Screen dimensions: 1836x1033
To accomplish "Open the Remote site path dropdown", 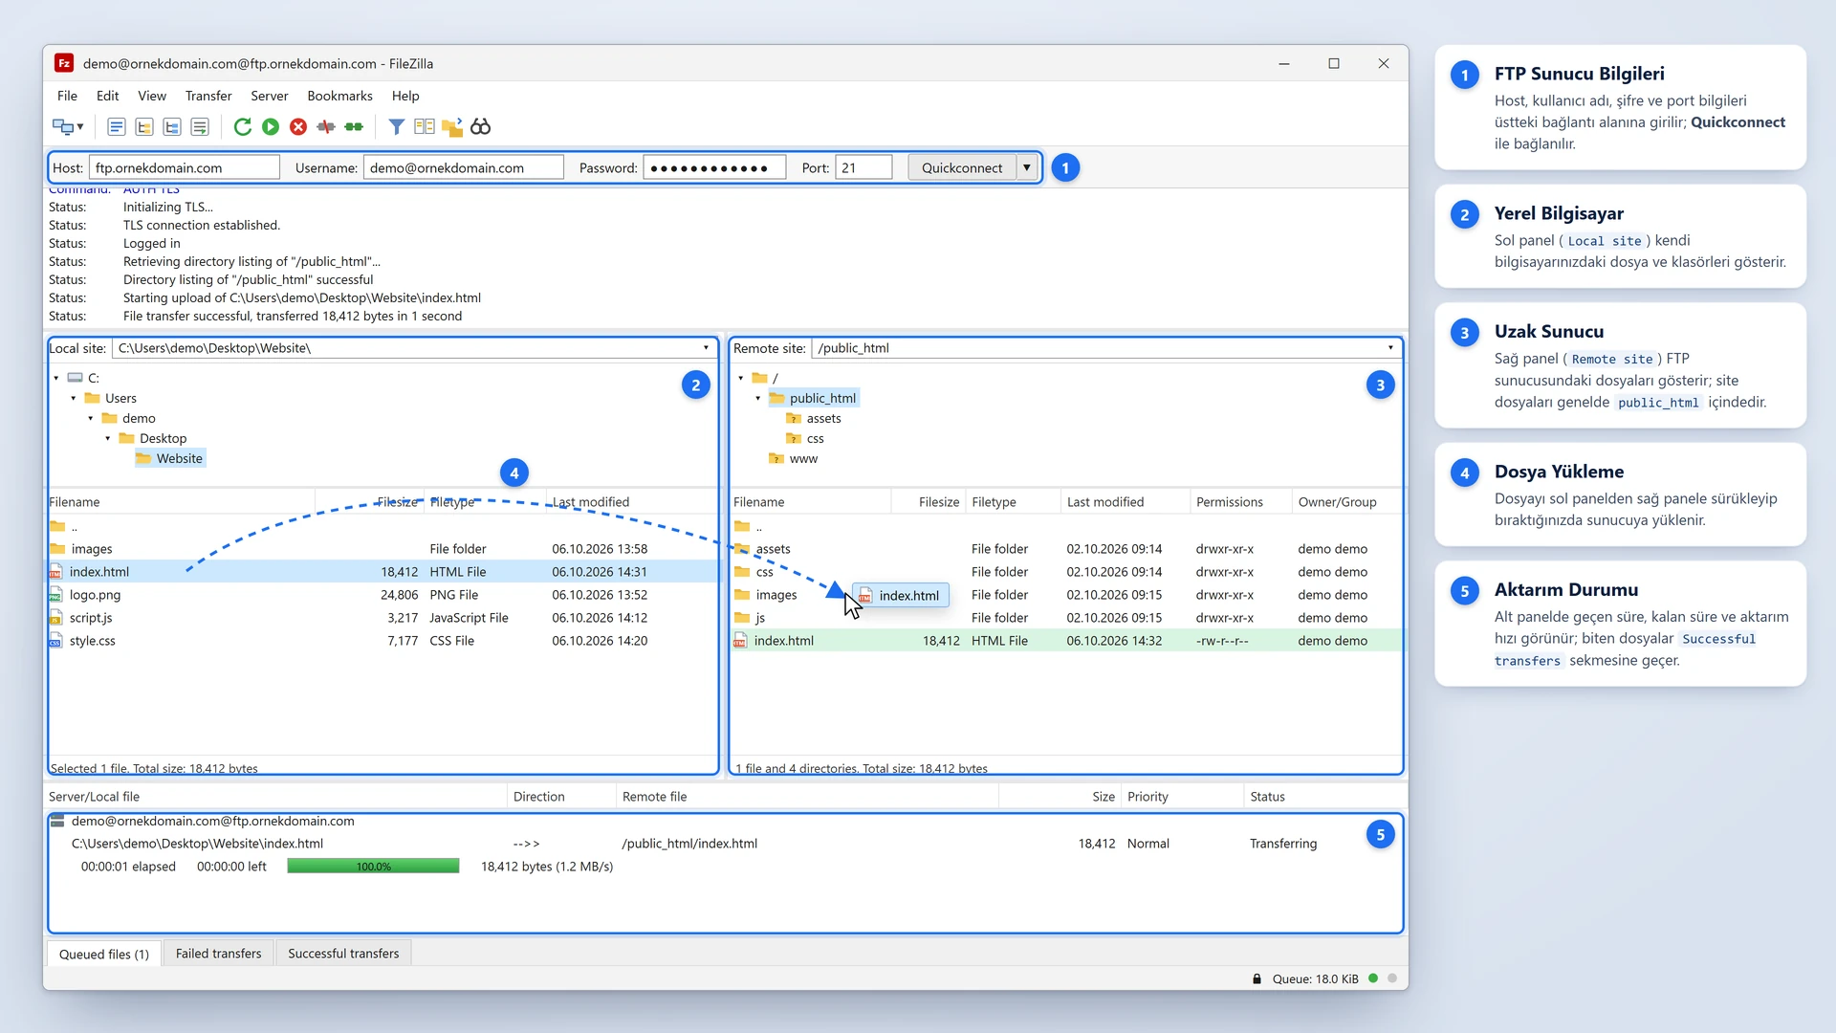I will point(1390,348).
